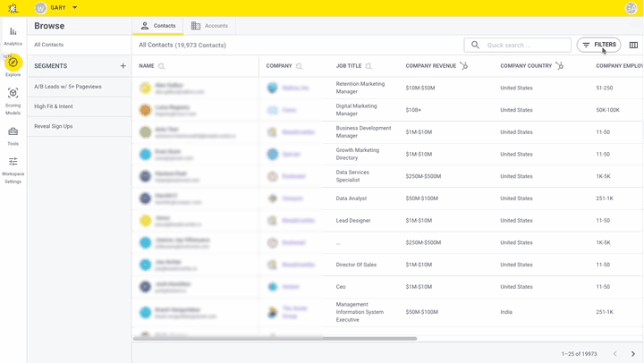Select 'Growth Marketing Directory' cell

[x=357, y=154]
